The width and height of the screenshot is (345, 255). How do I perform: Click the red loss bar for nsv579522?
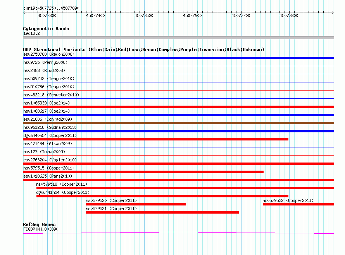point(298,204)
